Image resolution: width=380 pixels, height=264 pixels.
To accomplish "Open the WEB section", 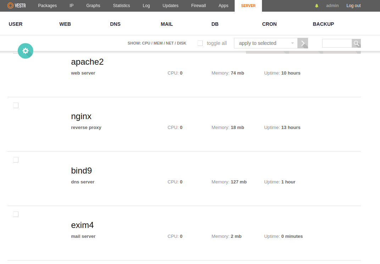I will click(x=65, y=24).
